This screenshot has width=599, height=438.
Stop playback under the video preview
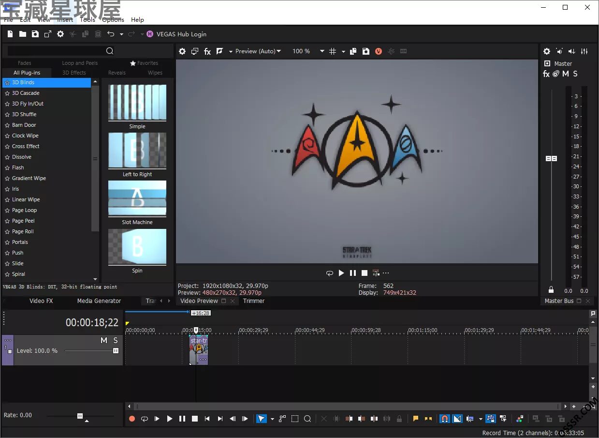click(x=365, y=273)
